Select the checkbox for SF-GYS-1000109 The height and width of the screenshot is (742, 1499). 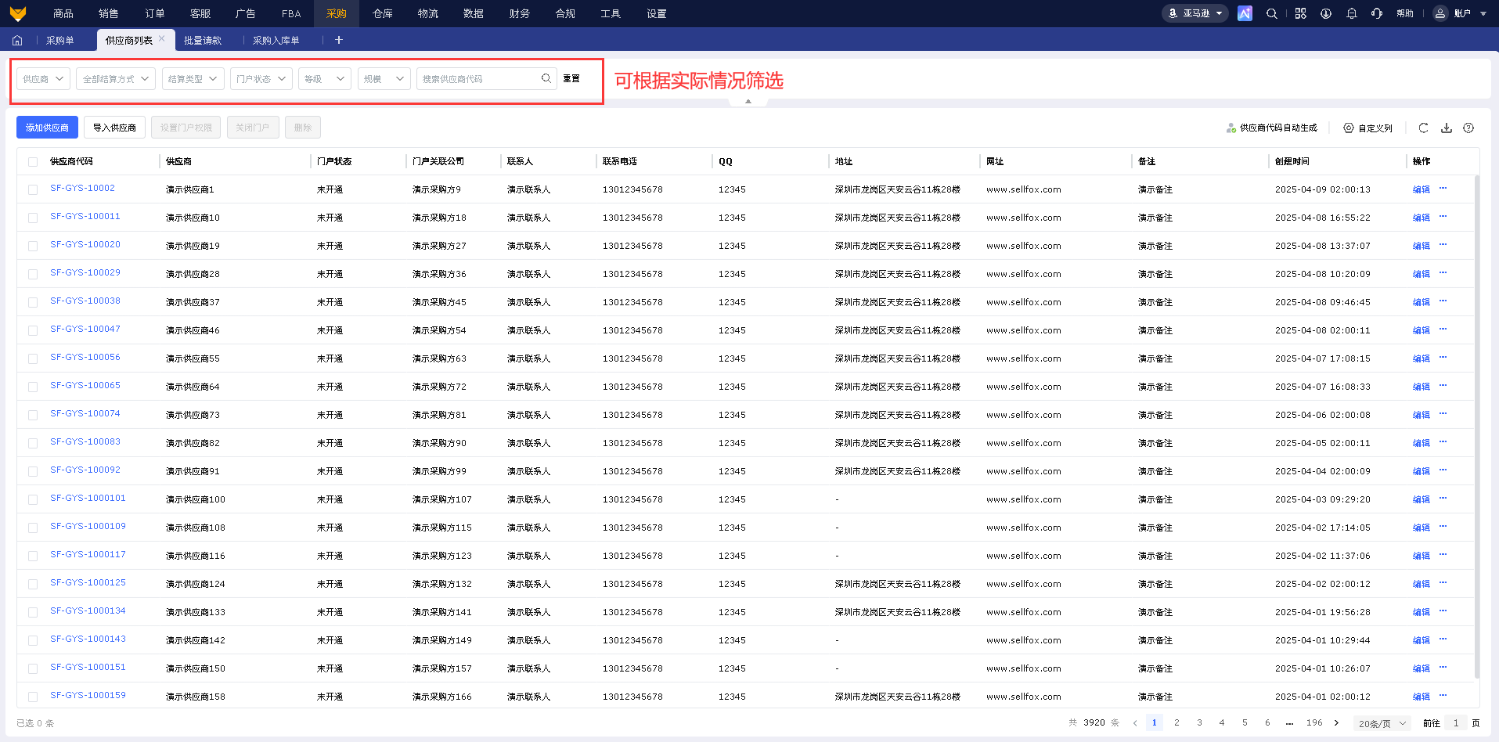[33, 528]
